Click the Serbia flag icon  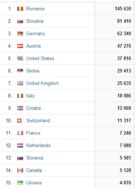[20, 71]
